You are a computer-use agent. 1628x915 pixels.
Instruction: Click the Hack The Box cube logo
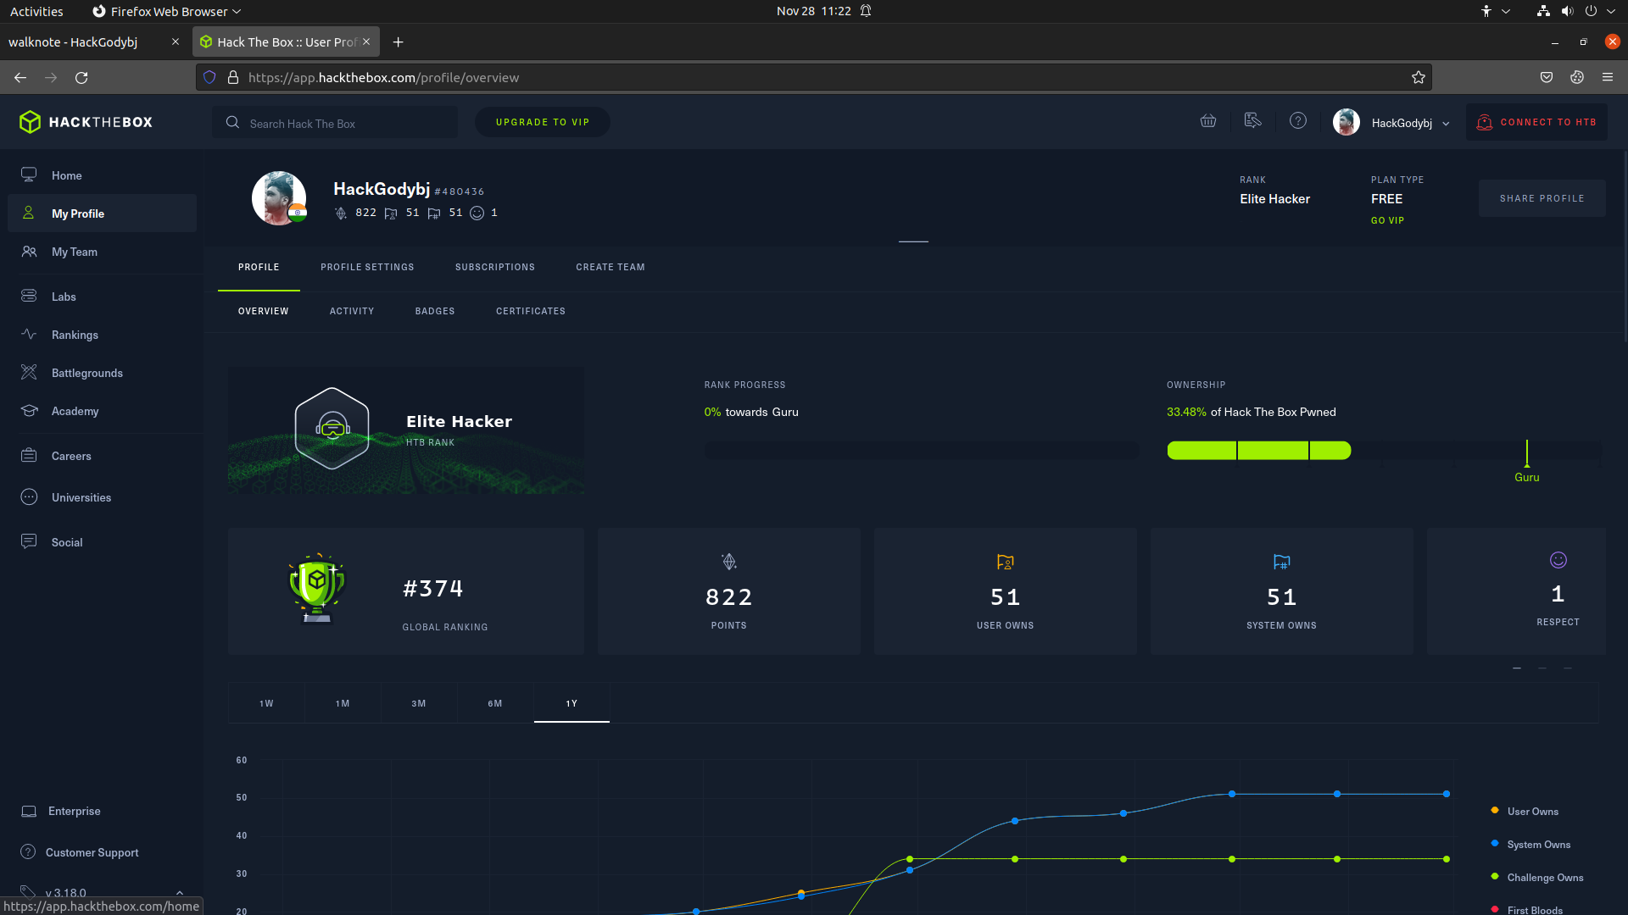[31, 122]
